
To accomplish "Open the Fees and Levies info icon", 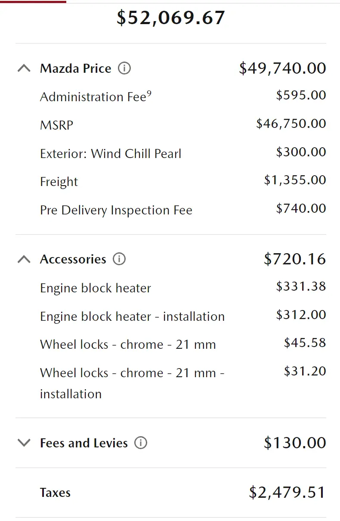I will 141,443.
